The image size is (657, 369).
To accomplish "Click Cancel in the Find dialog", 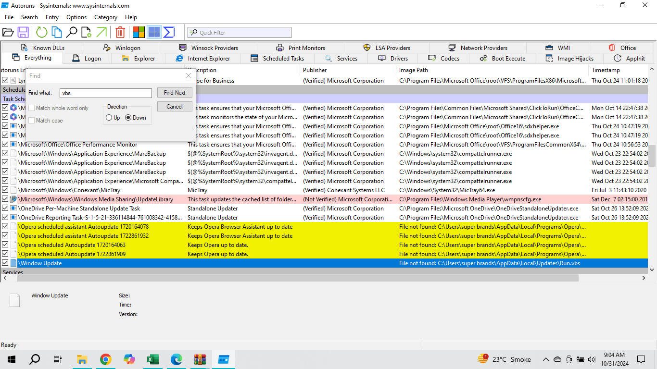I will click(x=175, y=107).
